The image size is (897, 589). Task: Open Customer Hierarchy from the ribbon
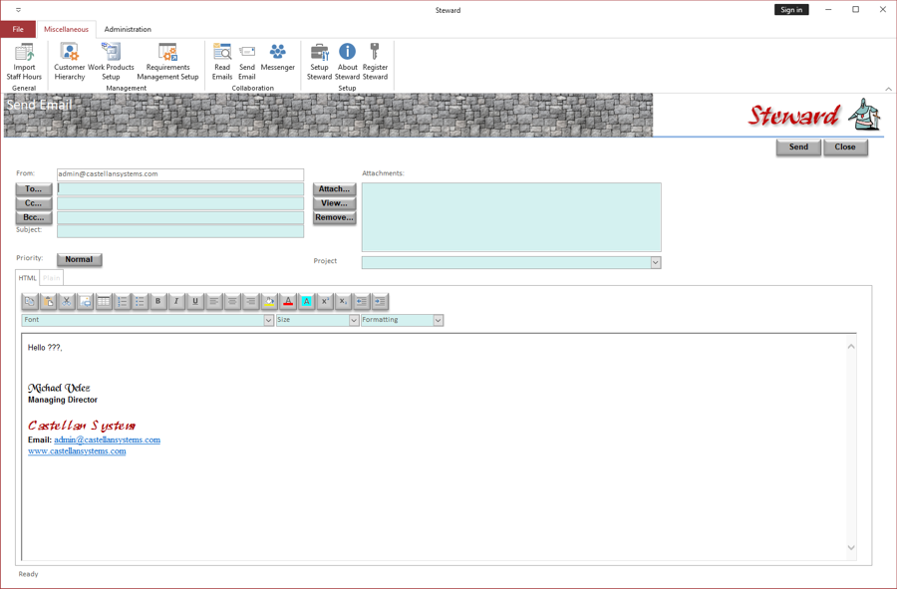(x=69, y=62)
